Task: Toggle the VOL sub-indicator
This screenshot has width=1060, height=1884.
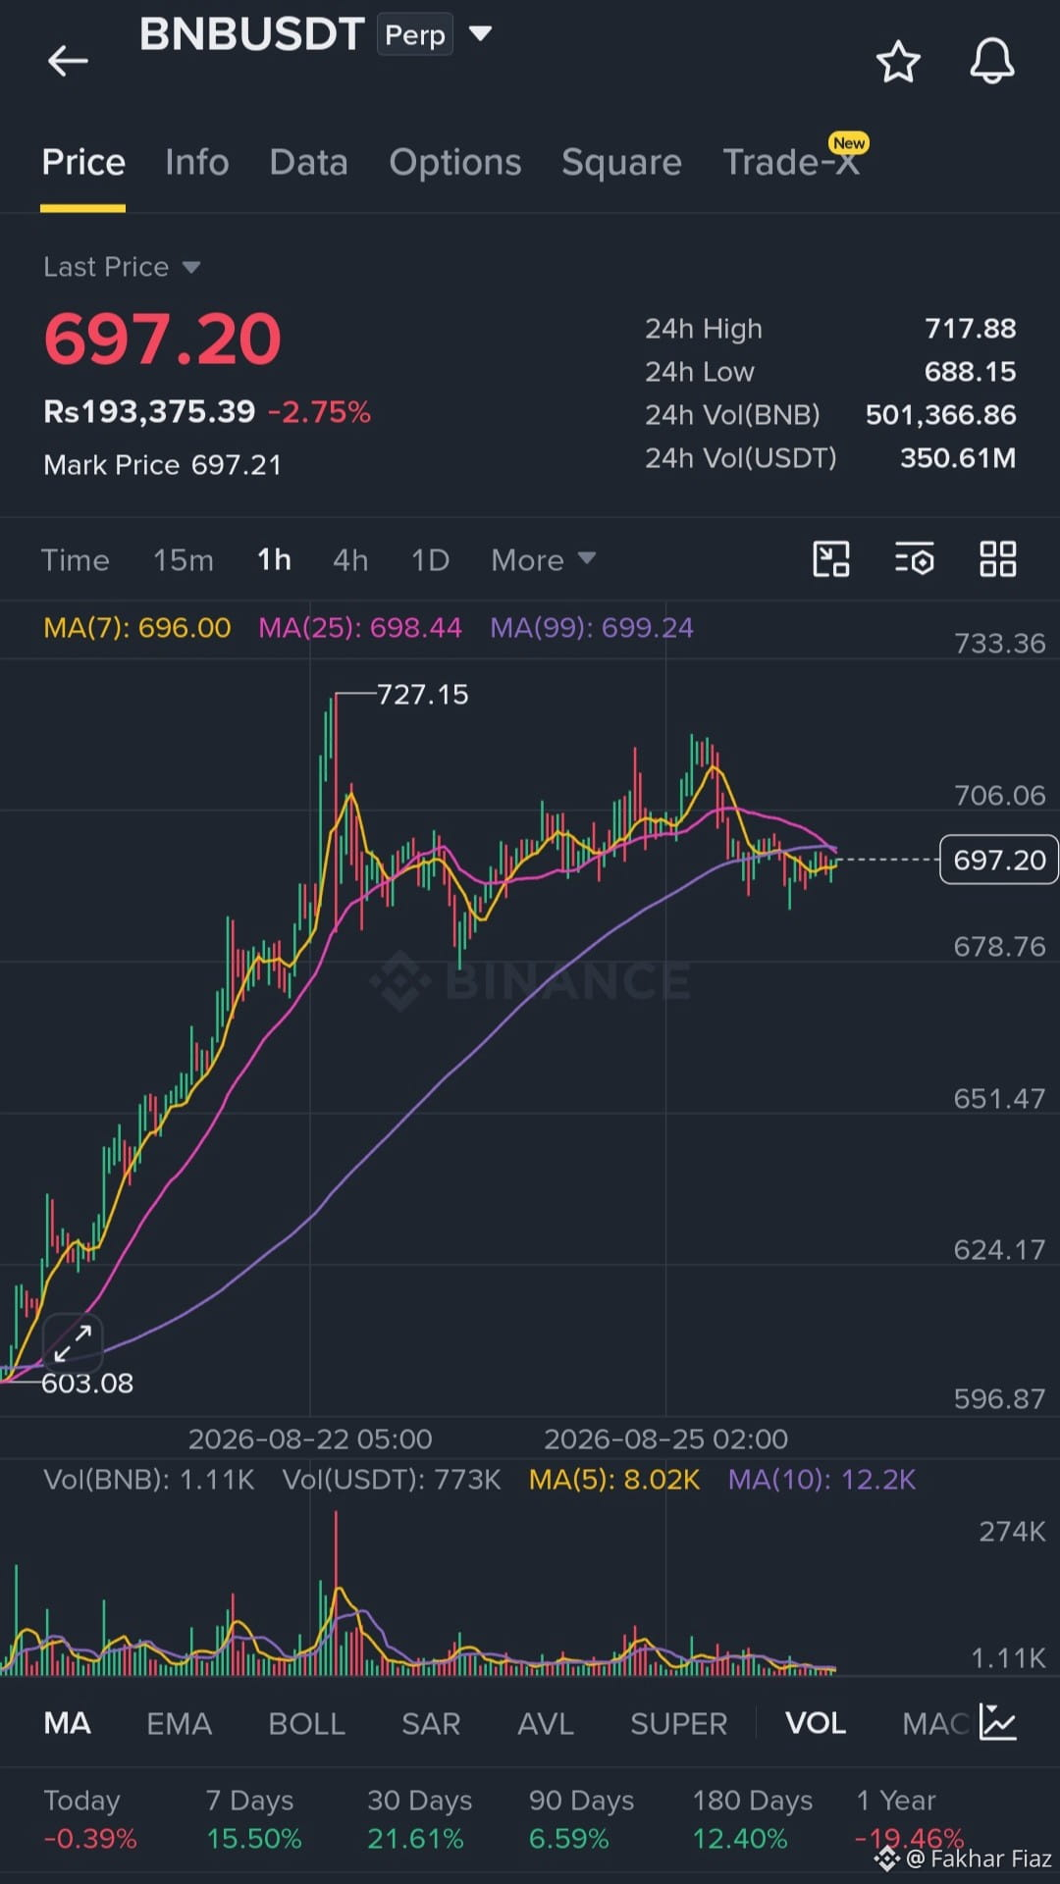Action: (x=815, y=1723)
